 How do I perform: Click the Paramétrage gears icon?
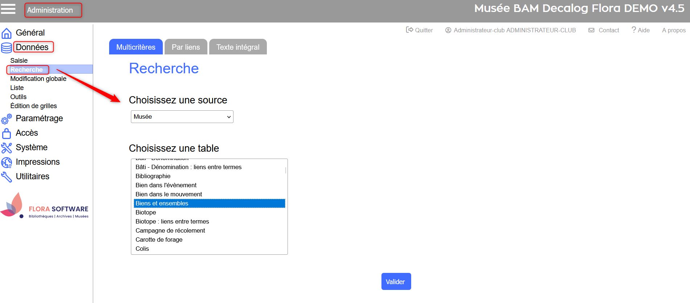(7, 119)
